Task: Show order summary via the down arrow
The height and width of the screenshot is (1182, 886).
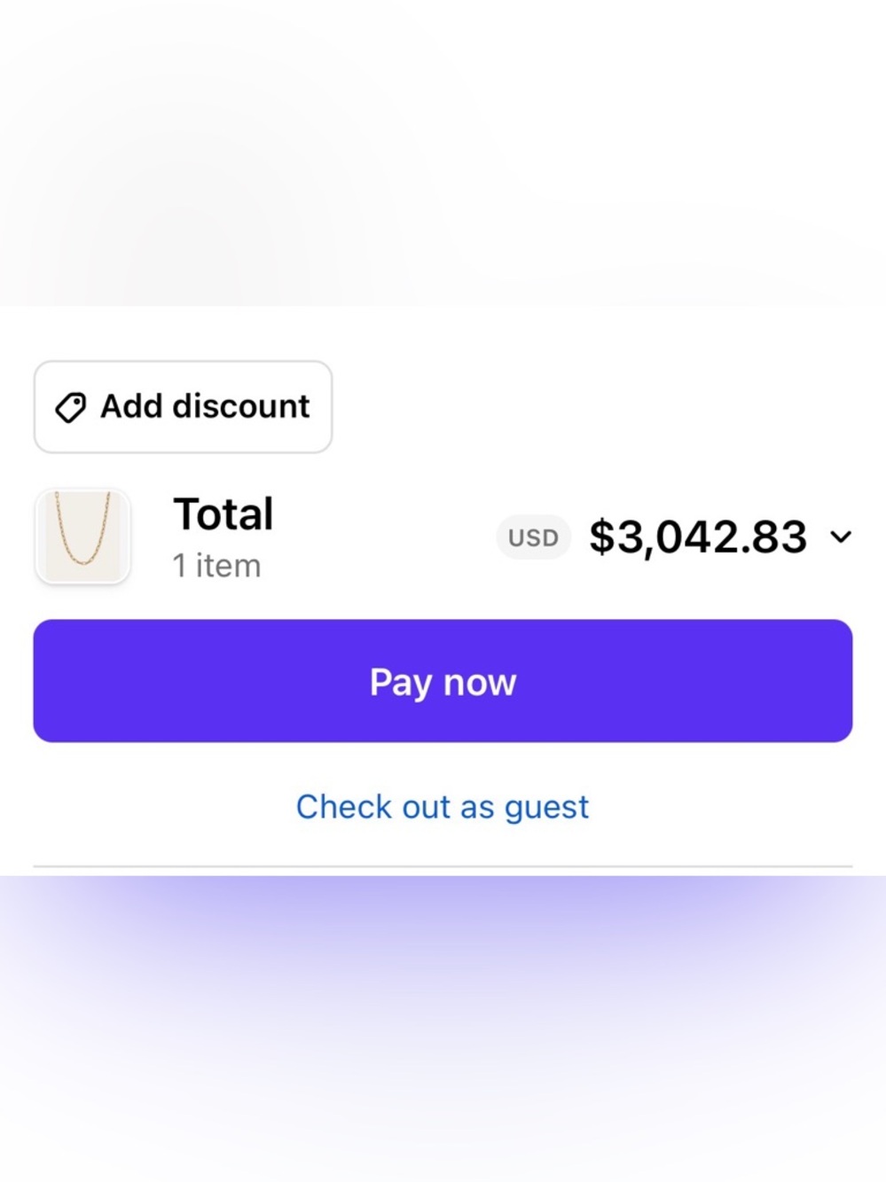Action: [x=841, y=536]
